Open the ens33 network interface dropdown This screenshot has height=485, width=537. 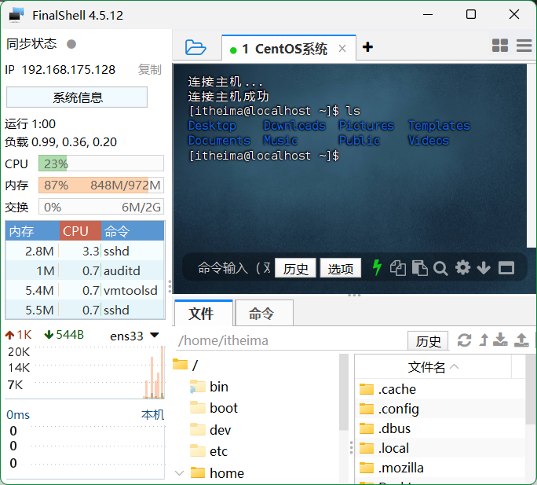click(134, 336)
